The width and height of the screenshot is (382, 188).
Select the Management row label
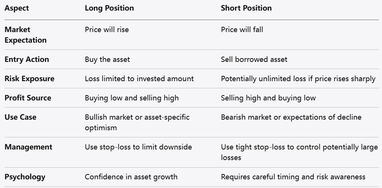(x=28, y=147)
